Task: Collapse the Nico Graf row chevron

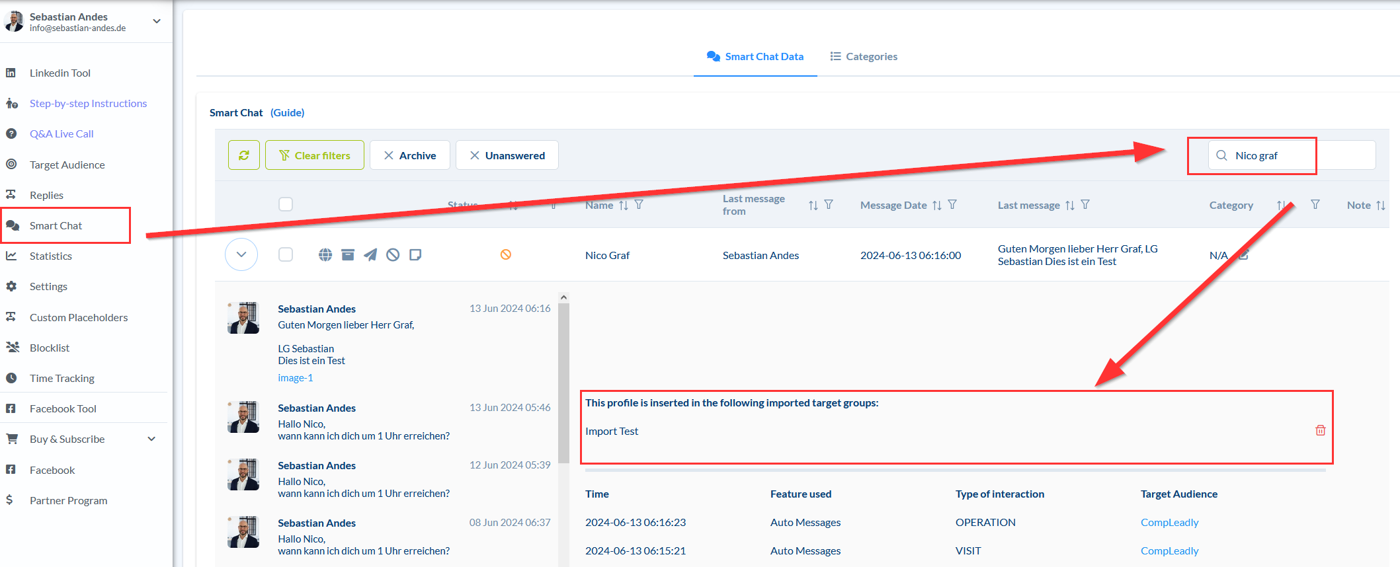Action: (241, 254)
